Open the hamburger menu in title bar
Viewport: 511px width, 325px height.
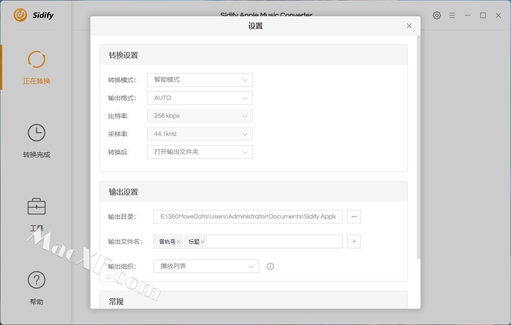452,15
